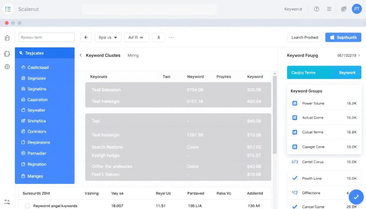The width and height of the screenshot is (366, 209).
Task: Click inside the Rewou tern search field
Action: tap(46, 37)
